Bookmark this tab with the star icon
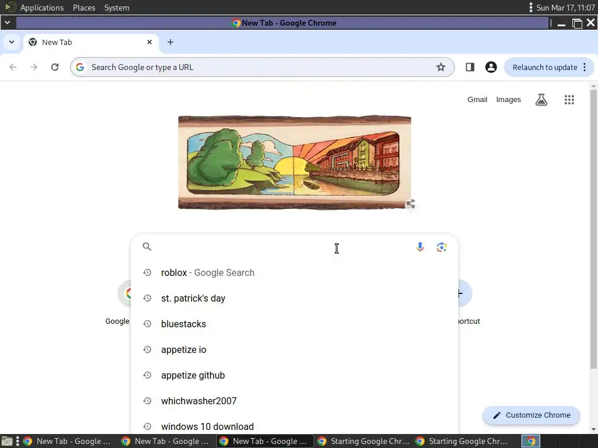 tap(441, 67)
